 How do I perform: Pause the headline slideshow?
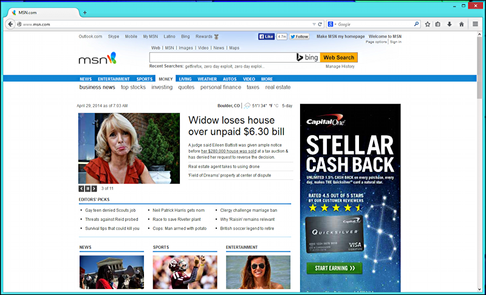coord(87,189)
